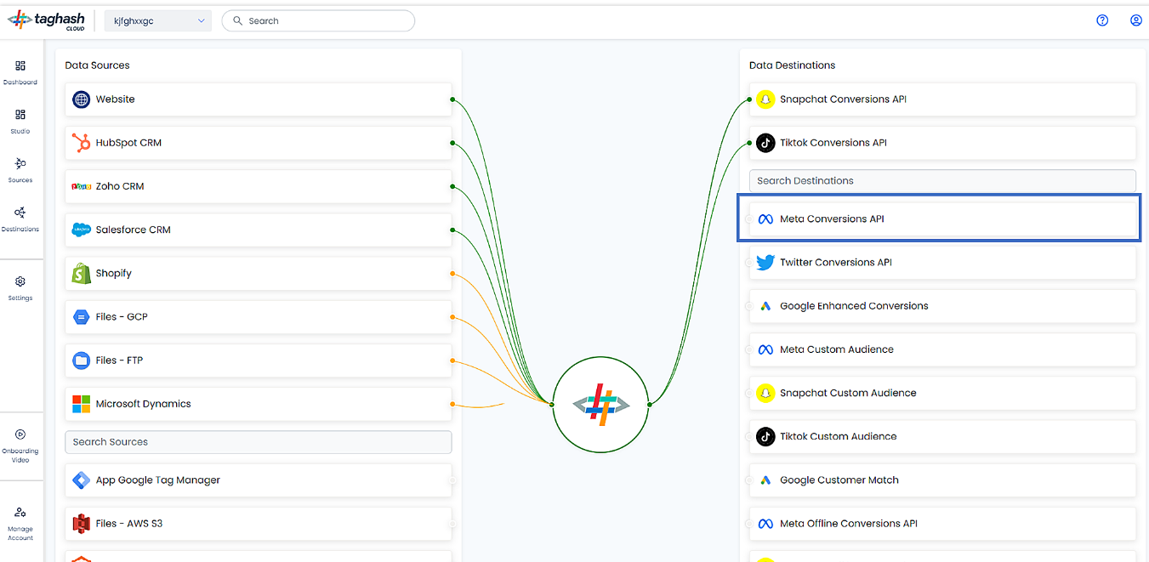
Task: Click the Tiktok Custom Audience label
Action: [838, 437]
